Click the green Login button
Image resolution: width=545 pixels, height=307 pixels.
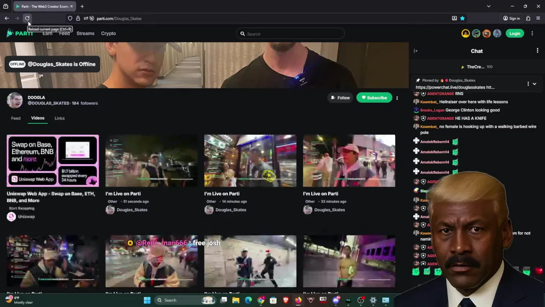pos(515,34)
